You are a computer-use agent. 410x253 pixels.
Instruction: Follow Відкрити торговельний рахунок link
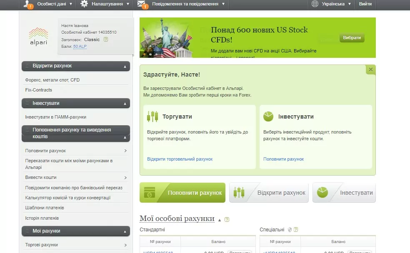180,159
